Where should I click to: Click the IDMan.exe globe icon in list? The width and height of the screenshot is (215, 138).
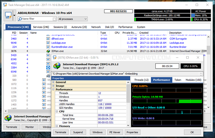pos(48,51)
